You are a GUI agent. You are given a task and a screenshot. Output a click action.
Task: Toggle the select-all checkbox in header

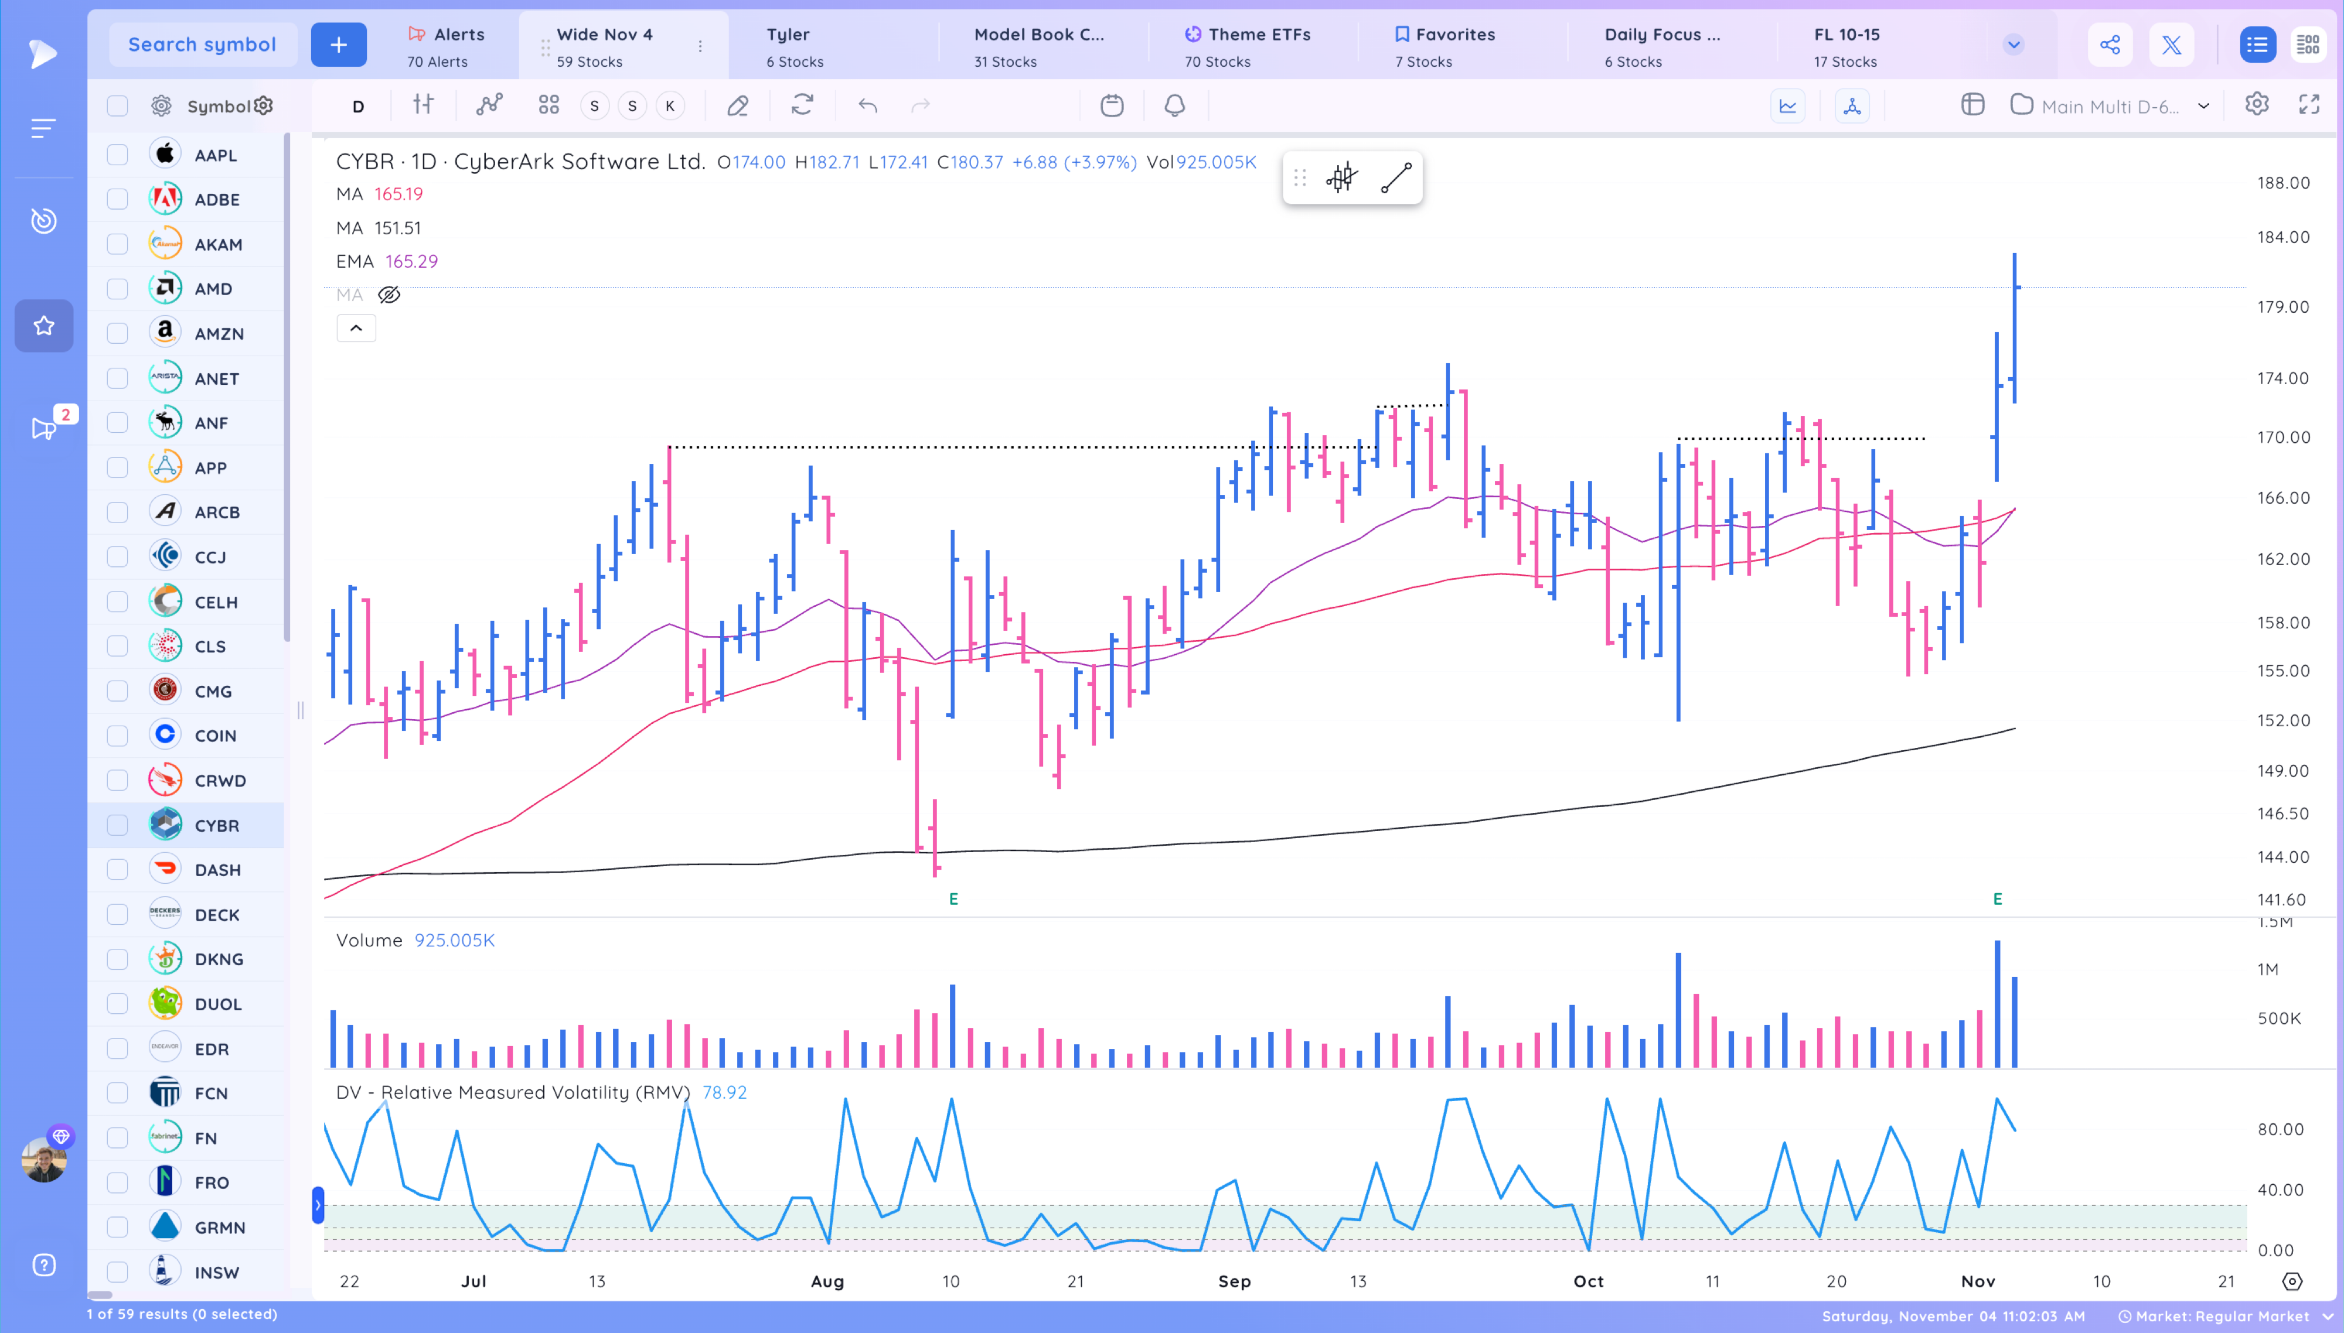click(x=117, y=106)
